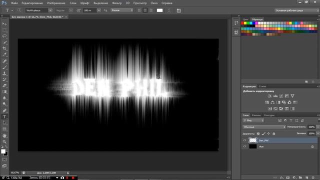The height and width of the screenshot is (180, 320).
Task: Open the Файл menu
Action: click(14, 3)
